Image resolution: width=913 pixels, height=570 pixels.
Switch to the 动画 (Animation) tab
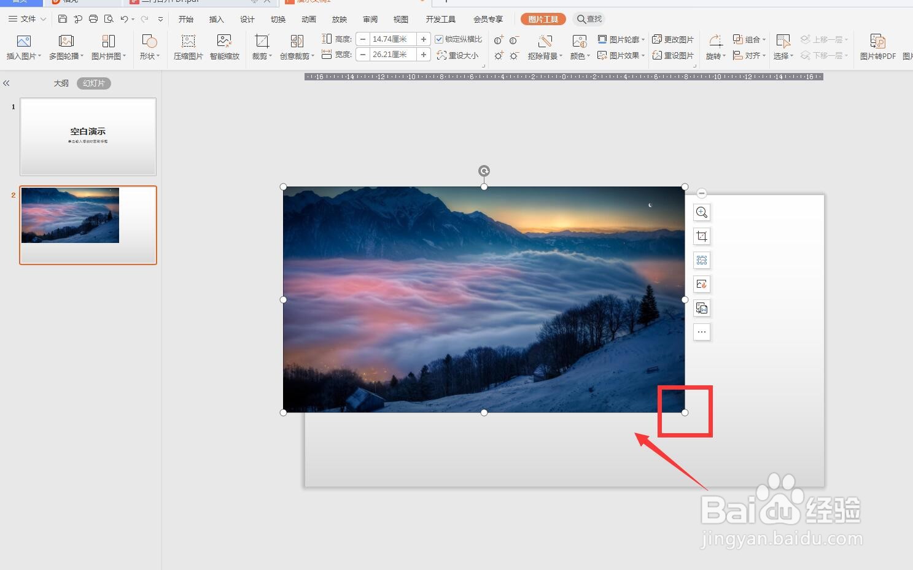(309, 20)
